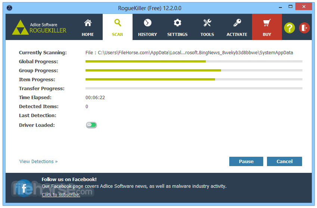317x208 pixels.
Task: Click the currently scanning file path
Action: [x=189, y=53]
